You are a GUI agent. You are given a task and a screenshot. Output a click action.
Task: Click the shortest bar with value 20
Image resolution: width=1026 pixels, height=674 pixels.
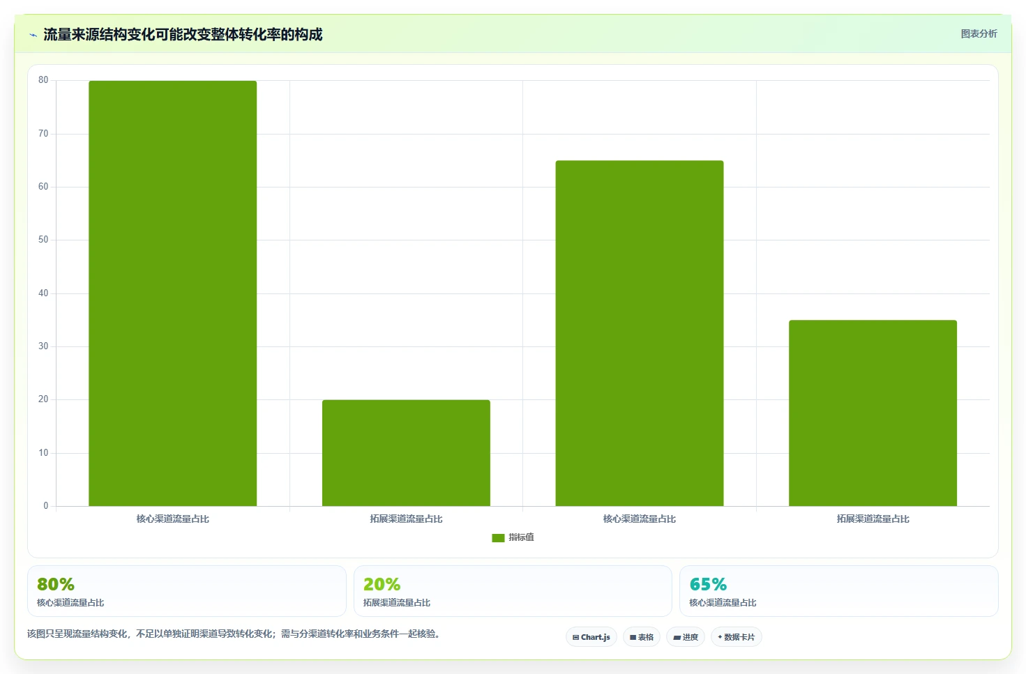406,453
